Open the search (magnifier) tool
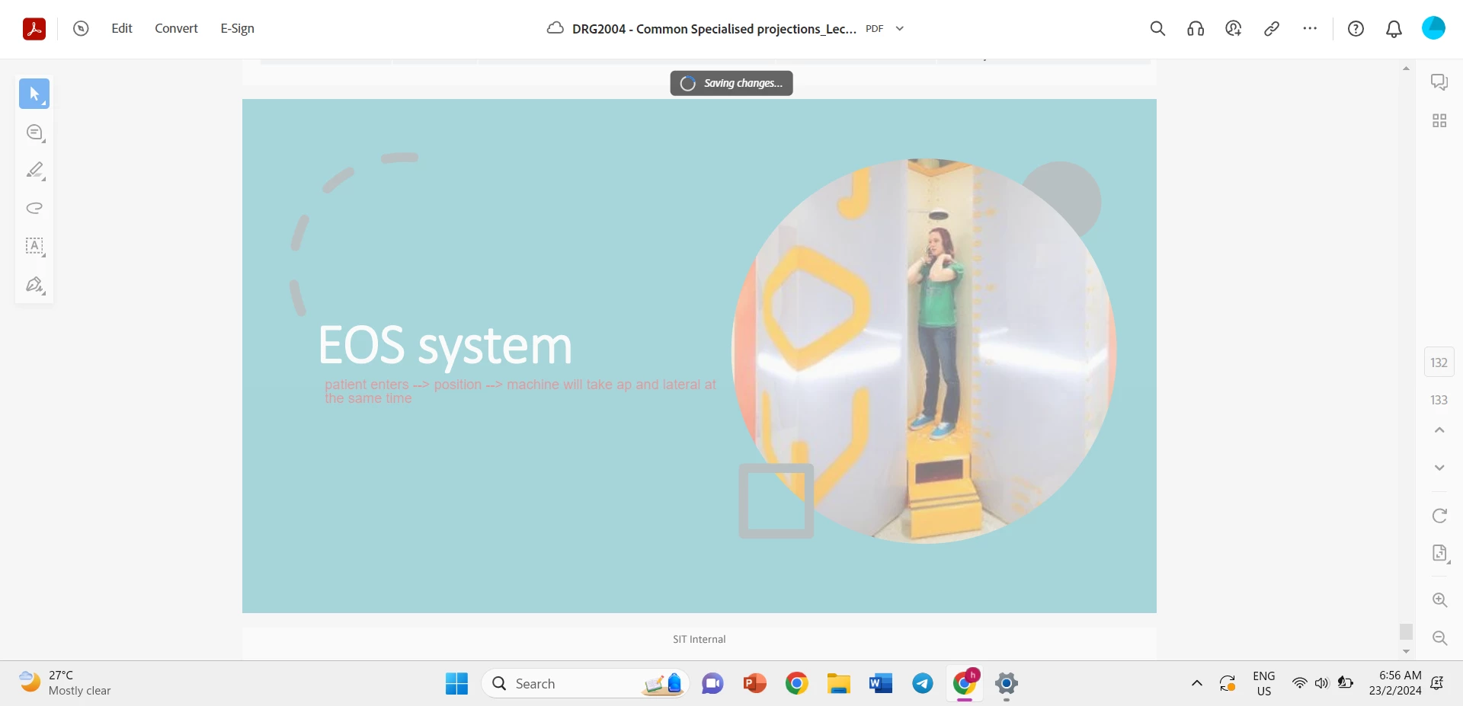 coord(1157,29)
